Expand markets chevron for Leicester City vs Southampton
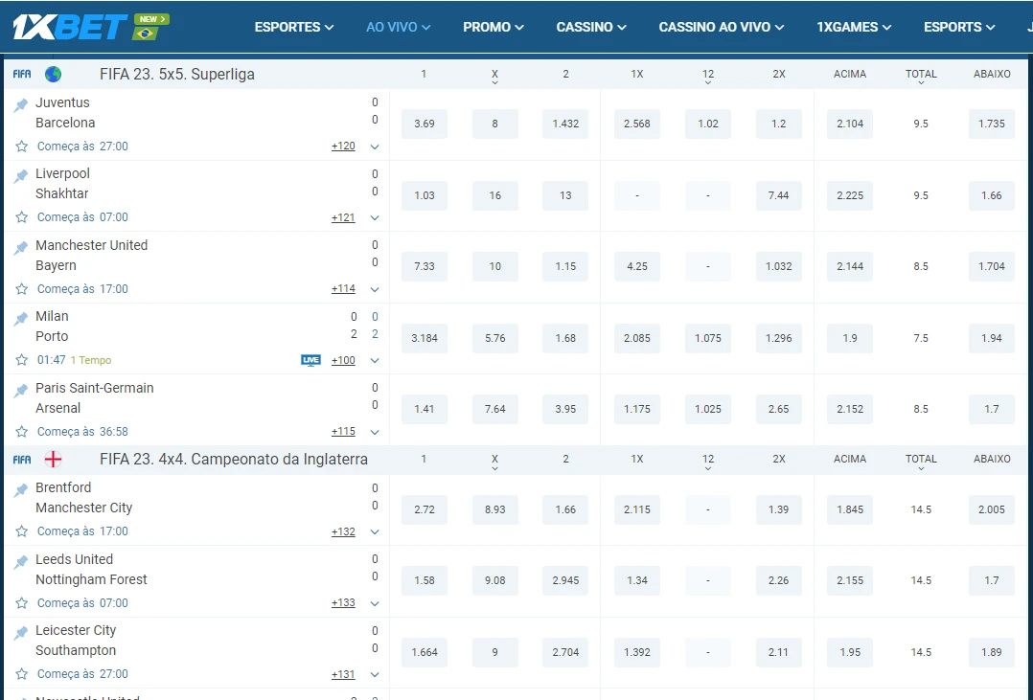The image size is (1033, 700). click(x=375, y=675)
